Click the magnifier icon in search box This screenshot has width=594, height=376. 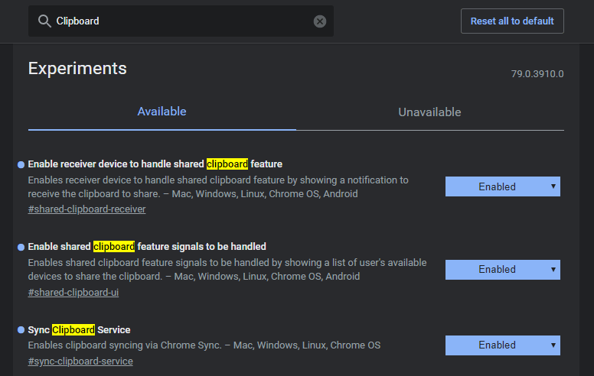point(44,21)
